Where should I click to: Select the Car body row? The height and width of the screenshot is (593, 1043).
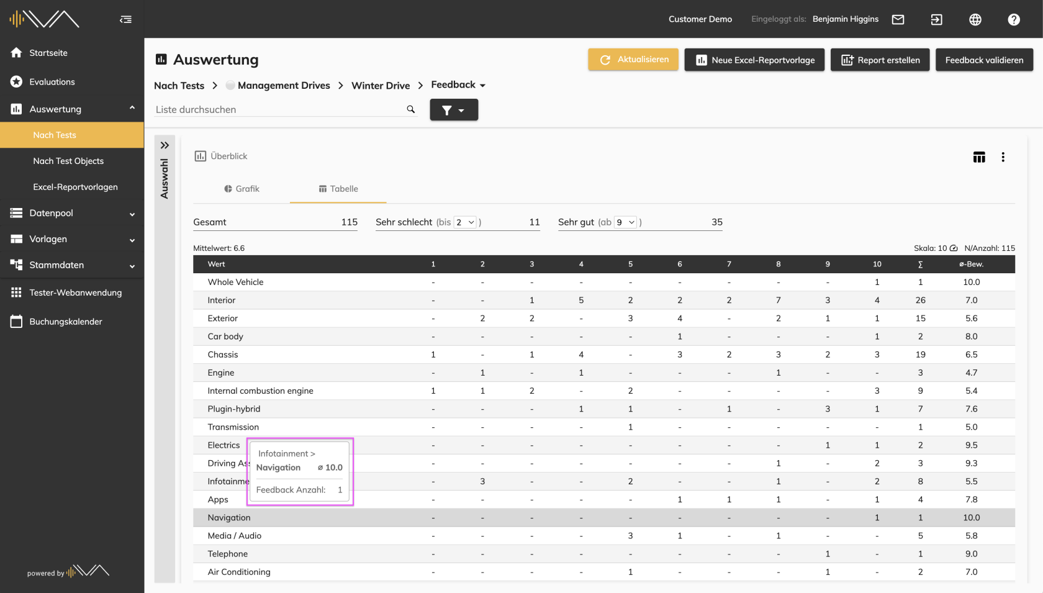pyautogui.click(x=604, y=337)
